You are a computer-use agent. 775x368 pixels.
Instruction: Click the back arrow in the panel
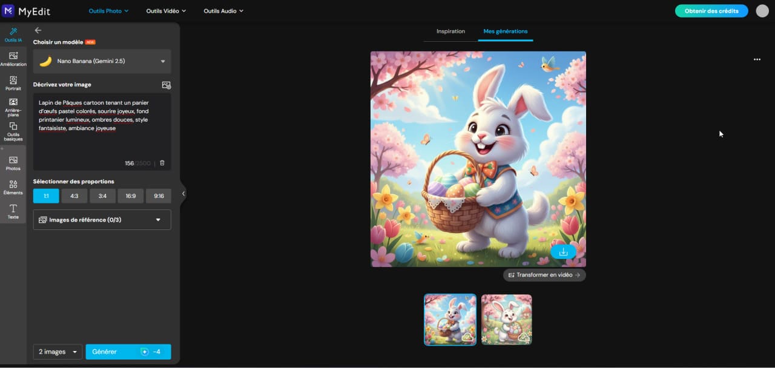coord(38,30)
